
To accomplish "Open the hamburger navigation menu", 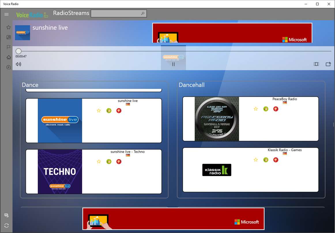I will (x=6, y=14).
